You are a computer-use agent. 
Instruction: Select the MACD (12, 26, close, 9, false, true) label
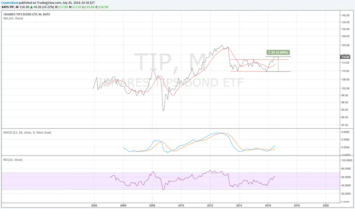27,133
